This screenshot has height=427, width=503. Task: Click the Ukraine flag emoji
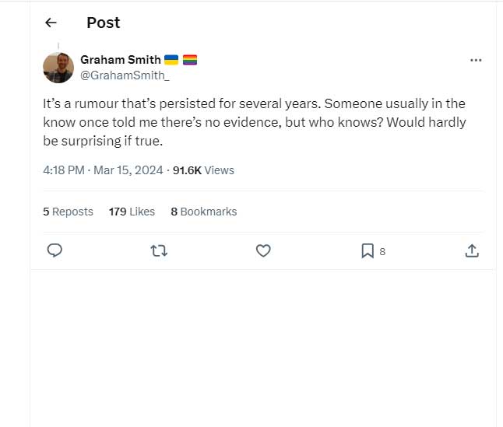(171, 60)
